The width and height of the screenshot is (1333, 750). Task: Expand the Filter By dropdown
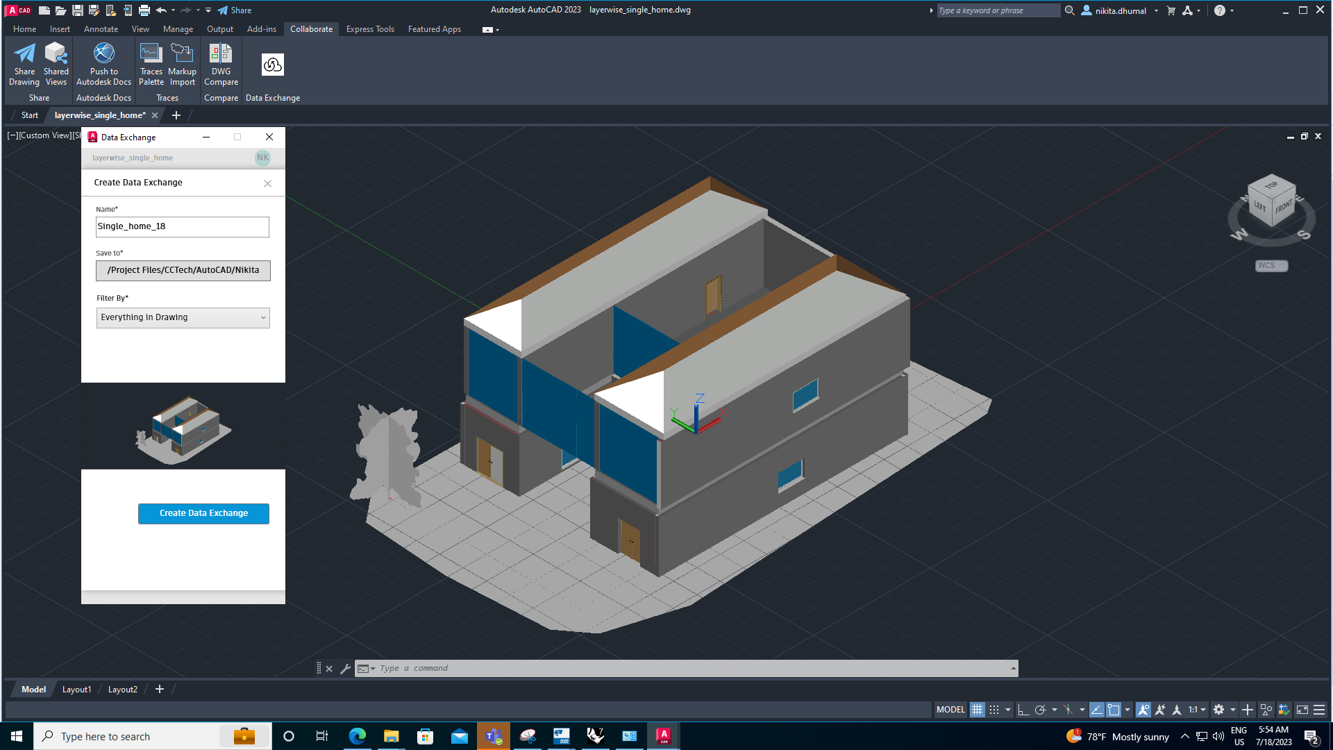[183, 318]
